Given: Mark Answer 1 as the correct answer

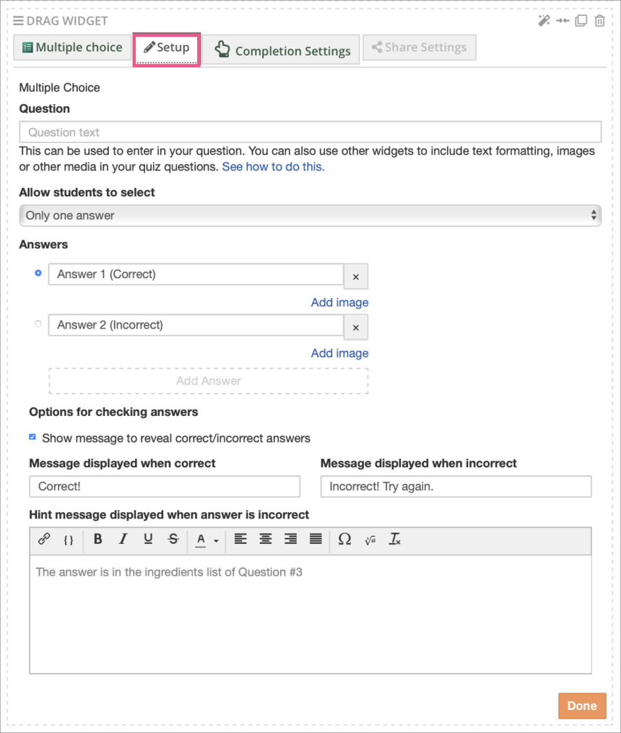Looking at the screenshot, I should (x=38, y=273).
